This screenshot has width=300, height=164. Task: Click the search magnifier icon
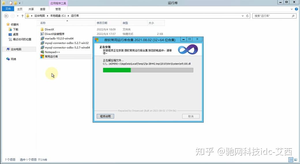(x=293, y=16)
